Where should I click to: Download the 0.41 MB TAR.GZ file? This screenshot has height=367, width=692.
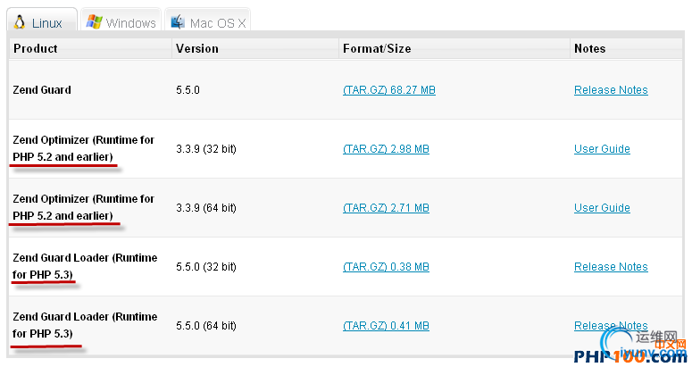(x=386, y=326)
